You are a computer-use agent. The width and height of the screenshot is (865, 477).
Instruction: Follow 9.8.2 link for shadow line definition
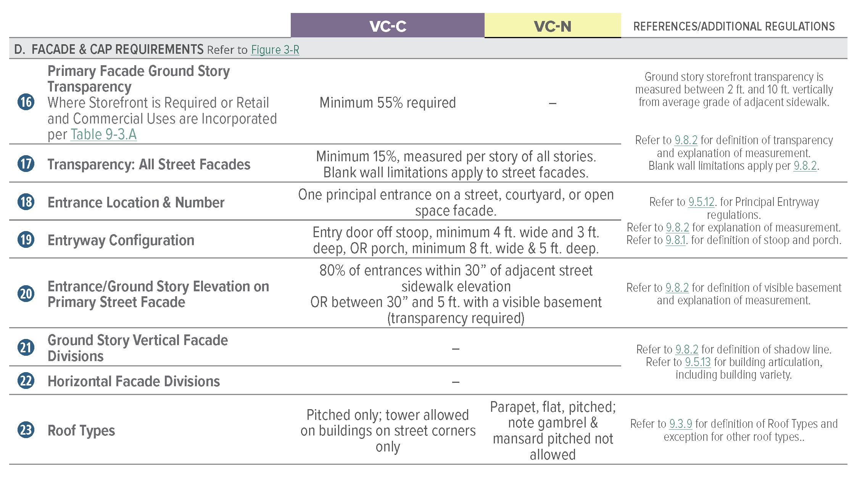(x=686, y=350)
